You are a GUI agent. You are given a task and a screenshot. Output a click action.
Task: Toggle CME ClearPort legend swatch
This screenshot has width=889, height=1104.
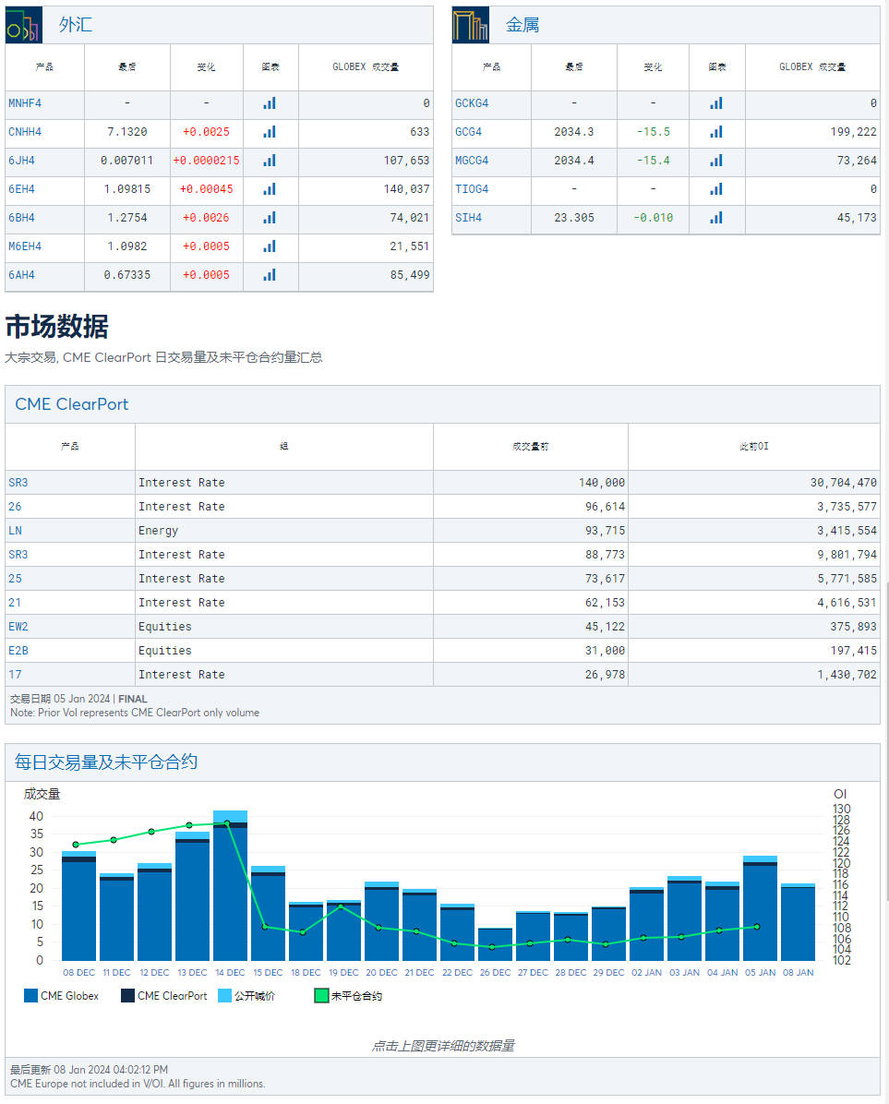pyautogui.click(x=127, y=996)
